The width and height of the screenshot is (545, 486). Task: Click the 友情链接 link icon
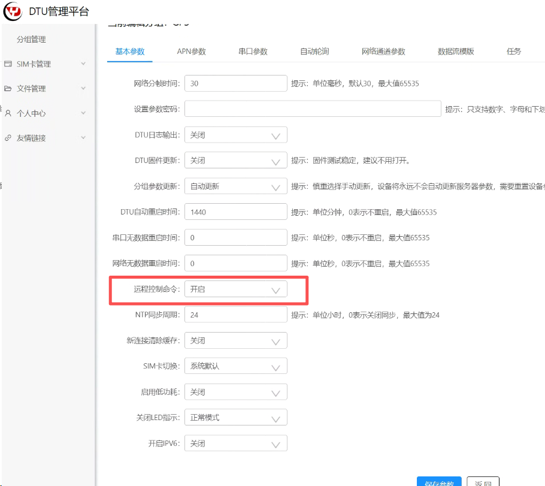pos(8,138)
